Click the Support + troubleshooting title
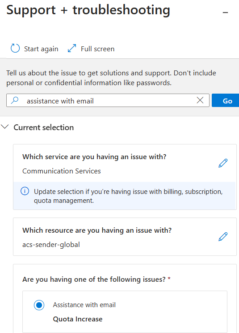 (88, 10)
